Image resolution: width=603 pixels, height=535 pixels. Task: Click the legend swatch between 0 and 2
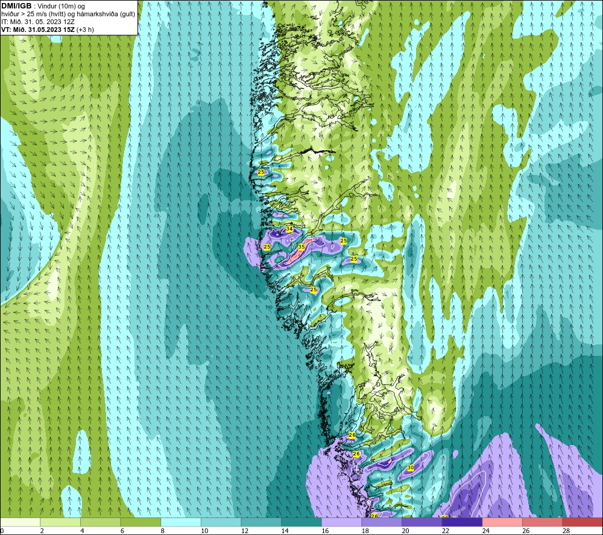(x=20, y=522)
